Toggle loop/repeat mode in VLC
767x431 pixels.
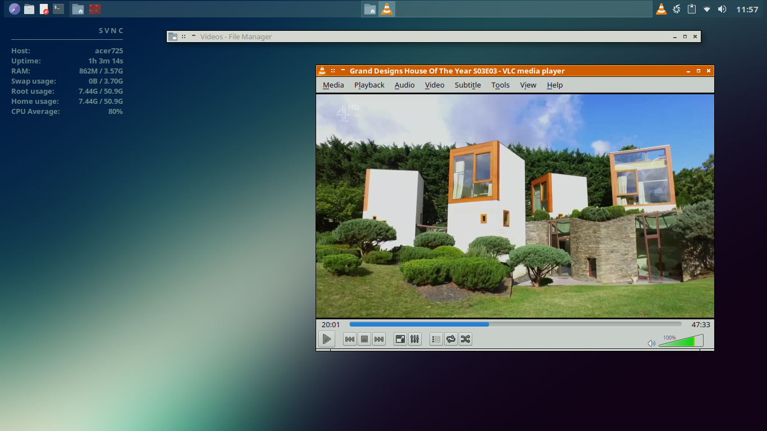[x=451, y=339]
